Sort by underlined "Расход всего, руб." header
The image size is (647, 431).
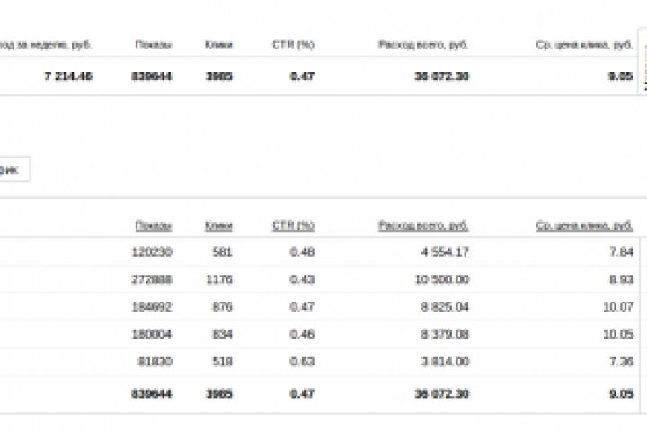pyautogui.click(x=424, y=224)
